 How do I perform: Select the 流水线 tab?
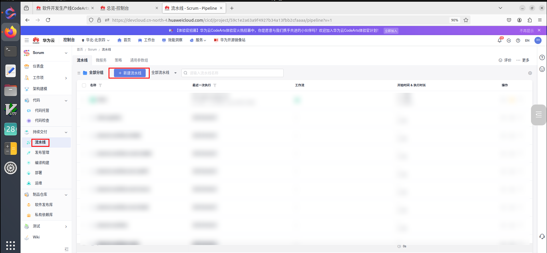[82, 60]
